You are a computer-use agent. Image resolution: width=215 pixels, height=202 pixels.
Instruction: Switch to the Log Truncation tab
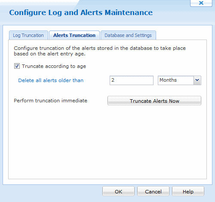coord(28,35)
